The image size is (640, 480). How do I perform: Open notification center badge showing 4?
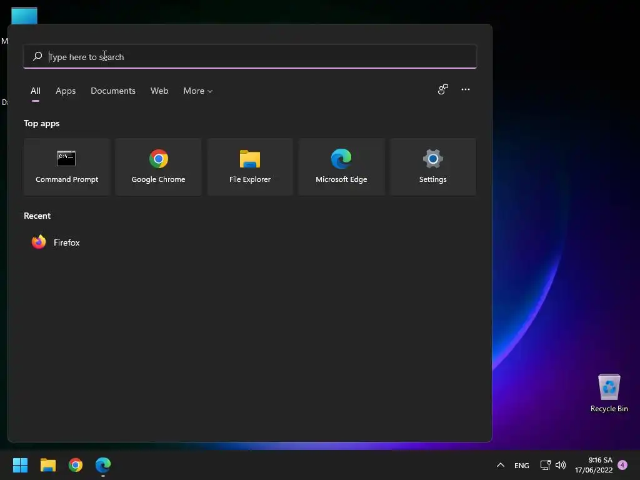[622, 465]
